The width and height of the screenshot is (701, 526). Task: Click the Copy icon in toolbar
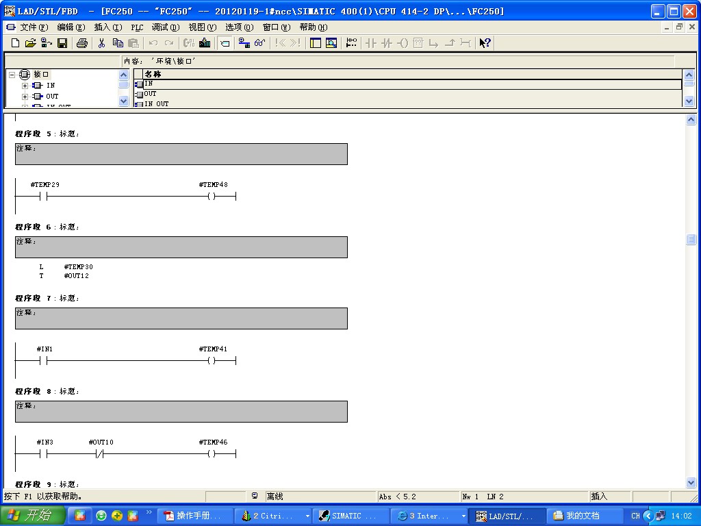118,43
